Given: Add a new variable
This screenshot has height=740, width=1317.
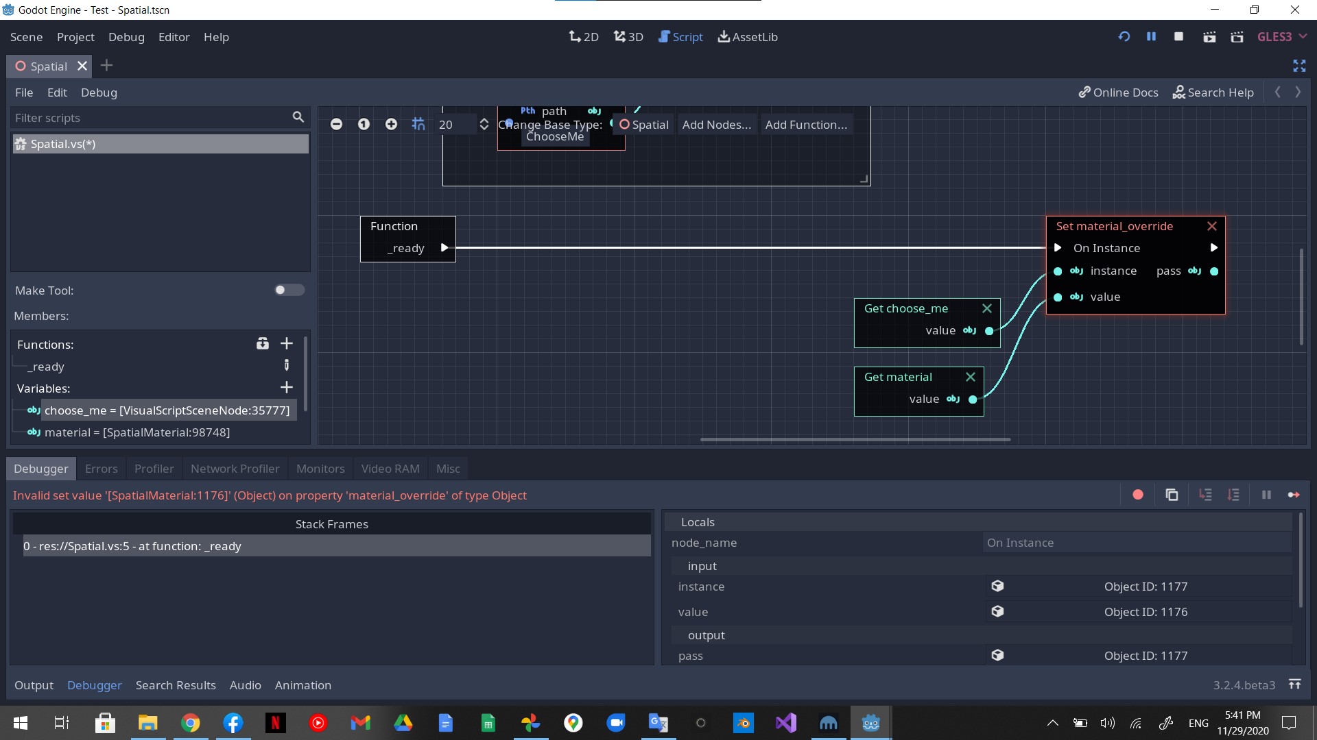Looking at the screenshot, I should click(287, 387).
